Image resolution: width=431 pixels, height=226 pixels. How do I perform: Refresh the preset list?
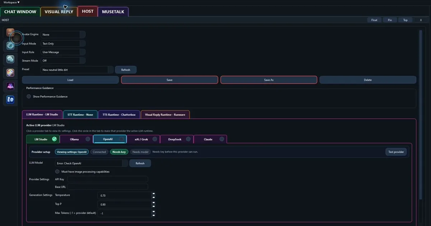tap(126, 70)
